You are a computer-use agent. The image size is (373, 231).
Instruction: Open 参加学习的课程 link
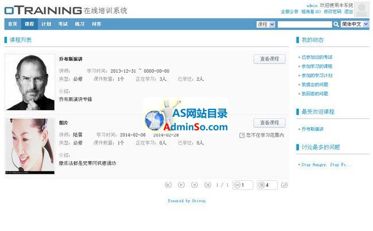click(x=317, y=66)
